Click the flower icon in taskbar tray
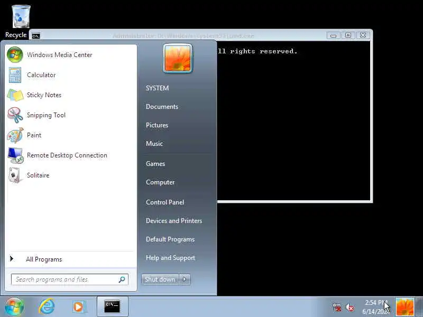Screen dimensions: 423x317 click(405, 307)
